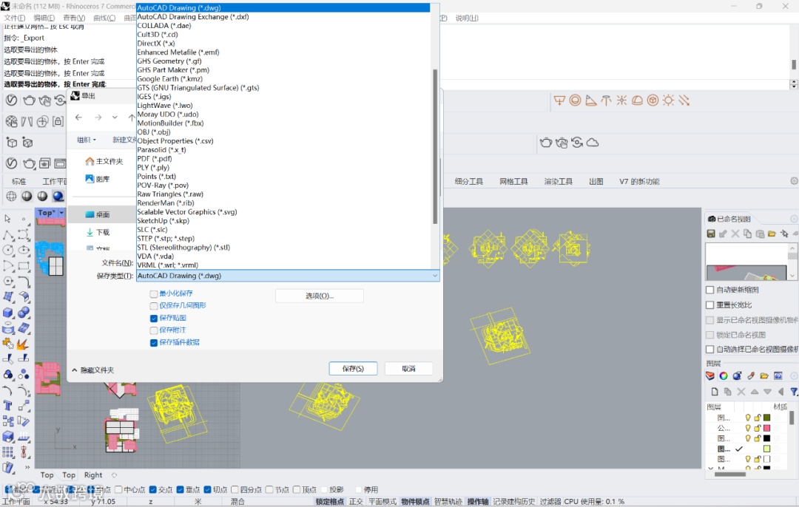
Task: Open recent locations chevron in export dialog
Action: (x=115, y=118)
